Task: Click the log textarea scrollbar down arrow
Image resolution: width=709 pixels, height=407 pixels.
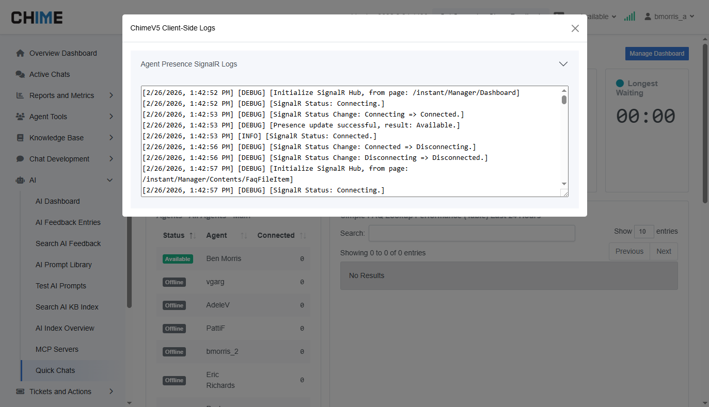Action: [x=564, y=184]
